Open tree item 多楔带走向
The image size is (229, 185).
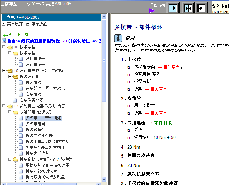35,124
